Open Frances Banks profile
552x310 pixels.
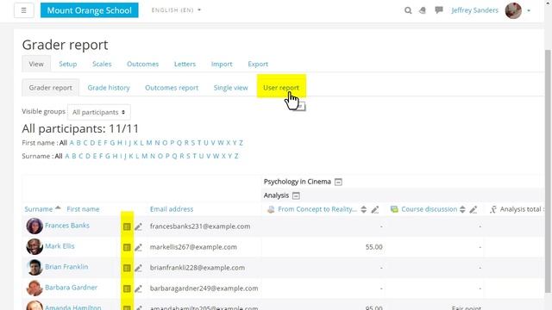tap(67, 226)
